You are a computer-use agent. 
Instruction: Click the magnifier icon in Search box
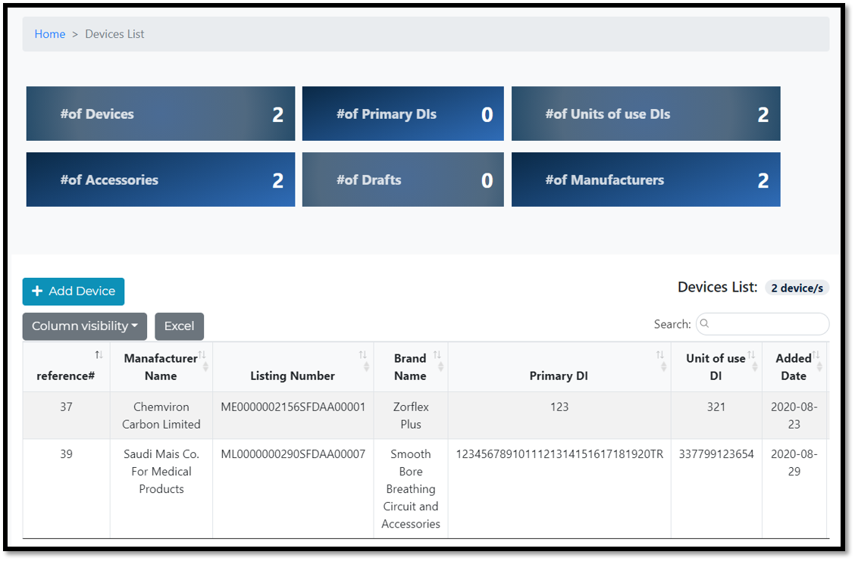(704, 323)
